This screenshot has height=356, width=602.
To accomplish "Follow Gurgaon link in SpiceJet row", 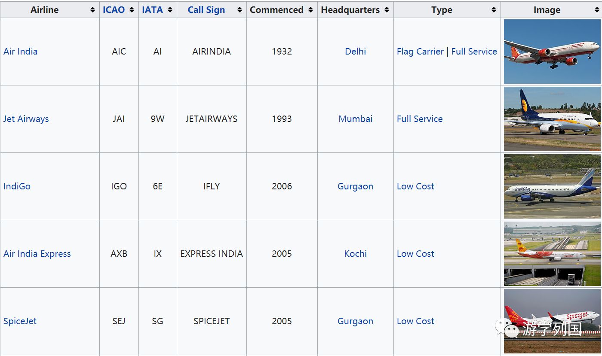I will (x=355, y=321).
